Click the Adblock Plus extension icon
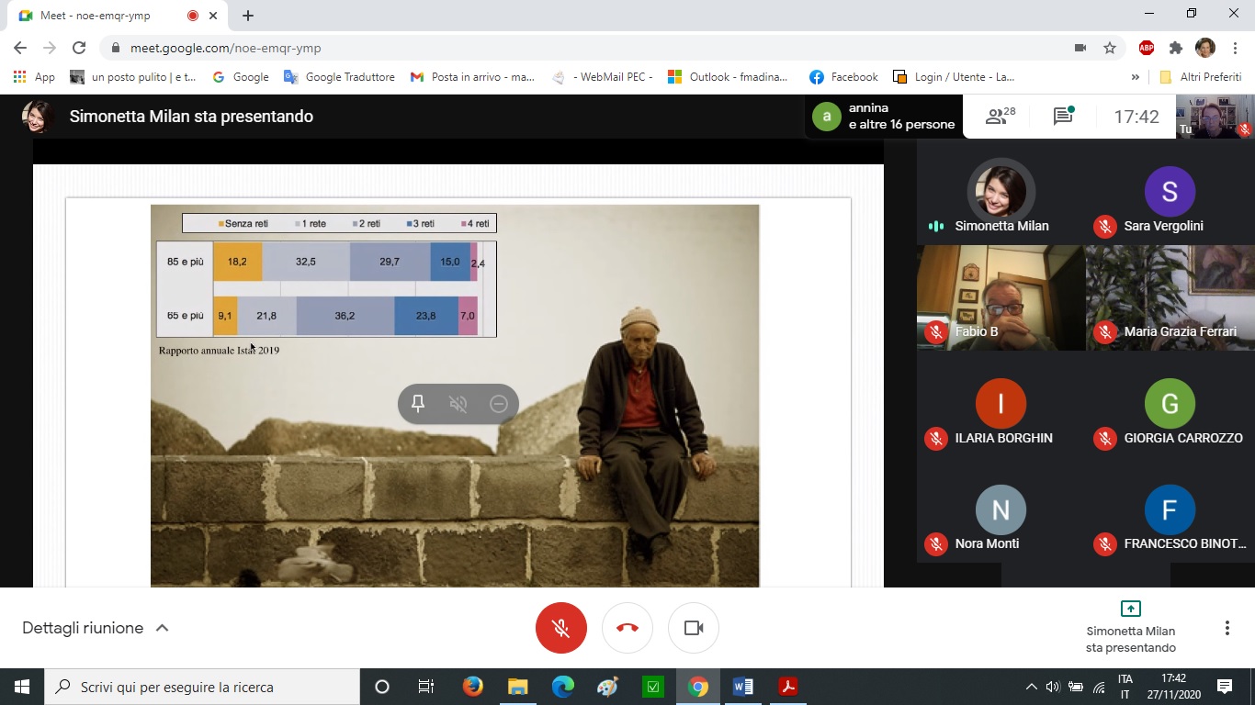Screen dimensions: 1255x705 tap(1147, 48)
